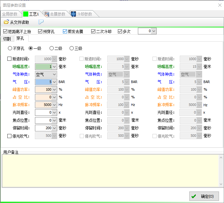Select the 穿孔 sub-tab
Screen dimensions: 224x203
20,38
